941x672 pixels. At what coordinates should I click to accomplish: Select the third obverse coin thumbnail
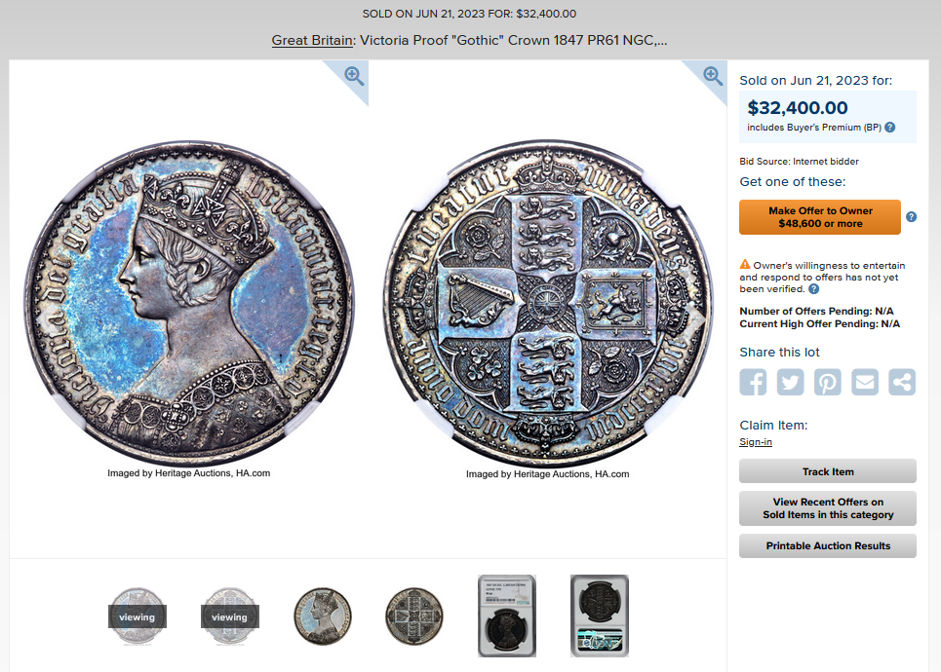coord(323,616)
